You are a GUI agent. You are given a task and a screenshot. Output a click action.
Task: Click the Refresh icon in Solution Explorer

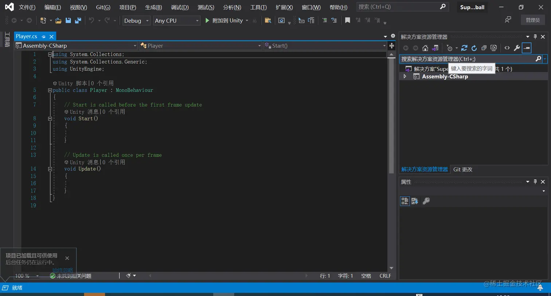pos(474,48)
